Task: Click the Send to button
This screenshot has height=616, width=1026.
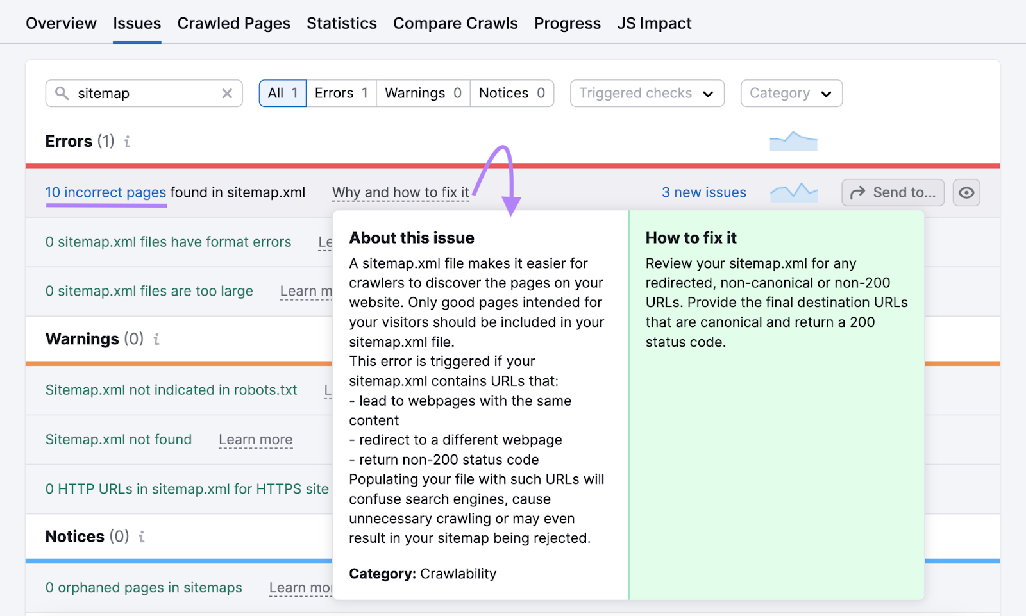Action: pyautogui.click(x=892, y=192)
